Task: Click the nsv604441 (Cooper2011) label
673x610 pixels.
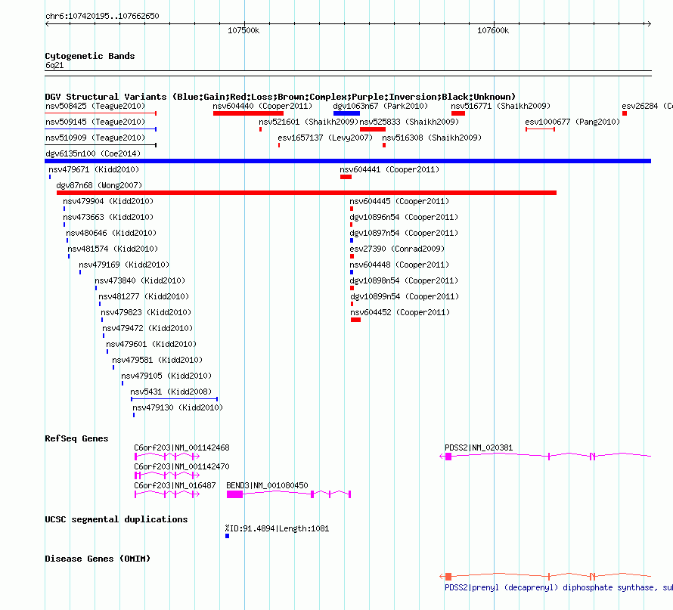Action: tap(389, 169)
